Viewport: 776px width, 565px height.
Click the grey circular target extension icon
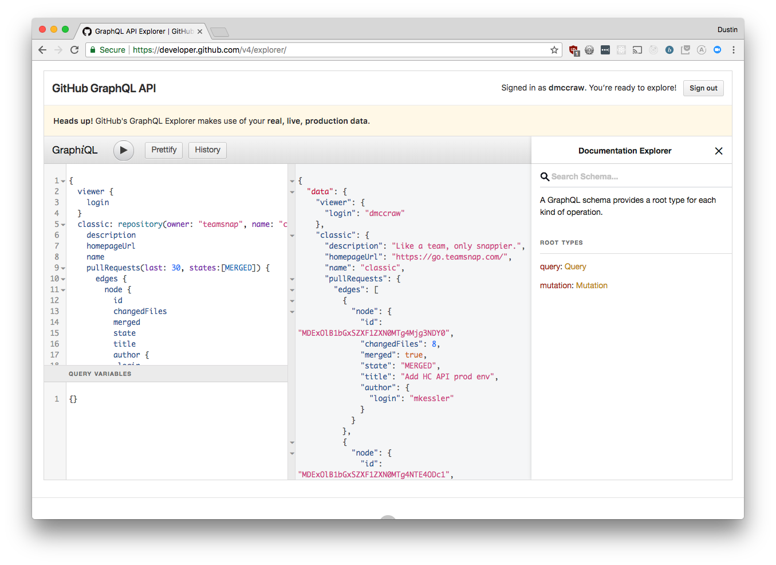click(653, 50)
